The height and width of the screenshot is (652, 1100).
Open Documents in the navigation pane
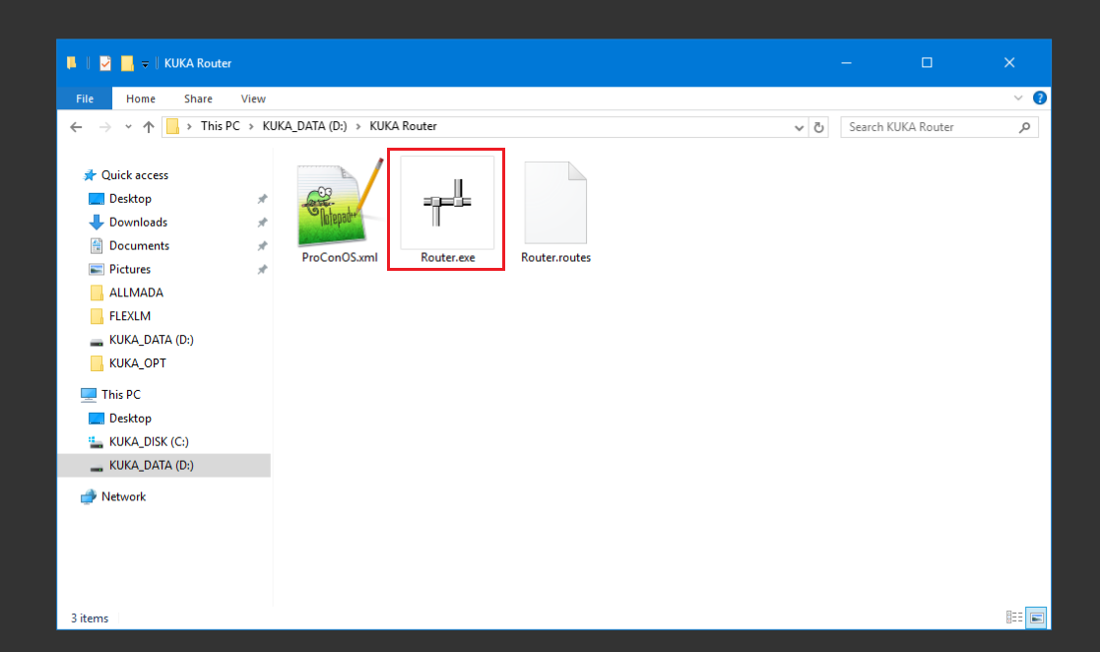coord(139,245)
